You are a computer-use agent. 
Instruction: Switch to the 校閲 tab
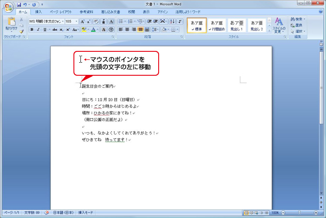tap(131, 12)
